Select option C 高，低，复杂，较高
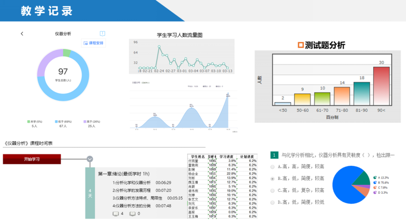Image resolution: width=406 pixels, height=224 pixels. (x=272, y=190)
